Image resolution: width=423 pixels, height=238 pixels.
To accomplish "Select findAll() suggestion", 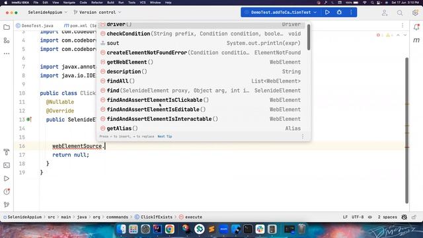I will pos(201,81).
